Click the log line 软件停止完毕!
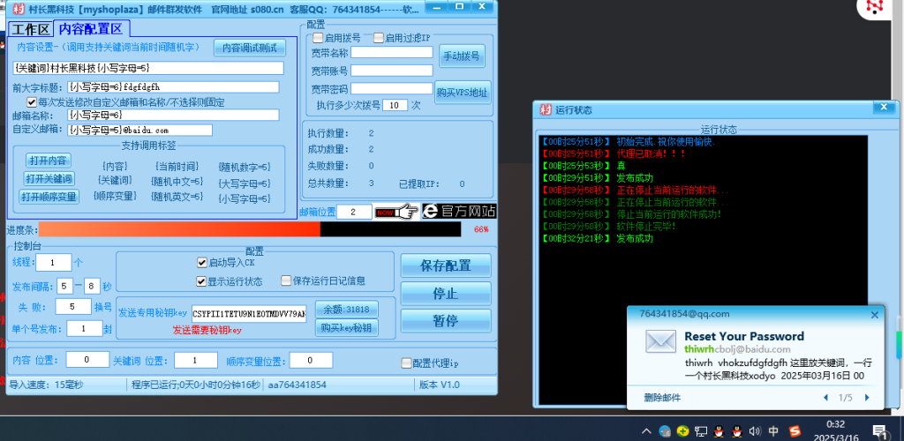 pyautogui.click(x=646, y=227)
